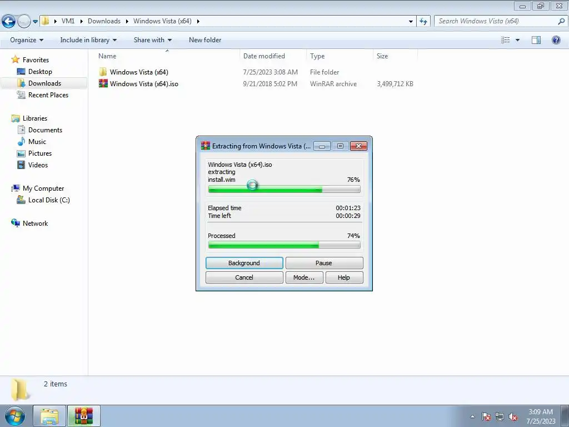The height and width of the screenshot is (427, 569).
Task: Click the Windows Vista (x64).iso file name
Action: pyautogui.click(x=144, y=84)
